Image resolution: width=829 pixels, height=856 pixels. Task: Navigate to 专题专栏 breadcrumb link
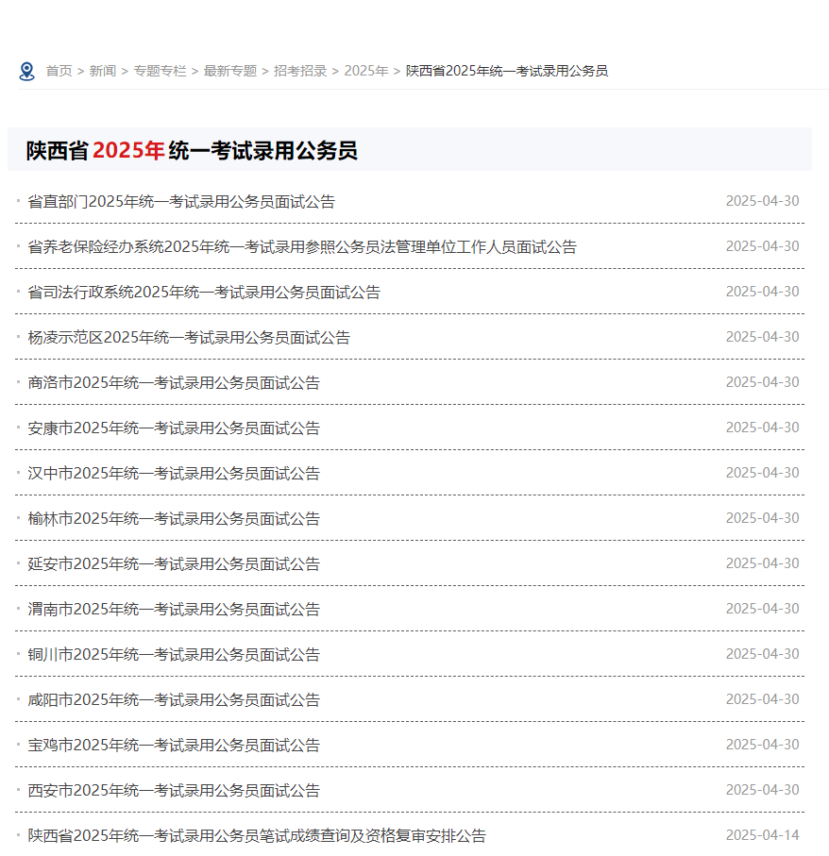[160, 72]
